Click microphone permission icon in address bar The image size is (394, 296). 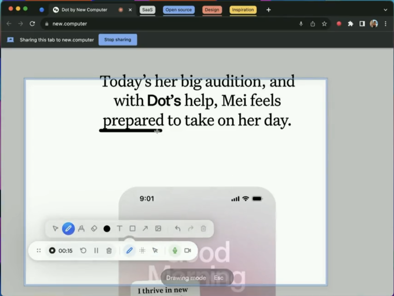301,24
